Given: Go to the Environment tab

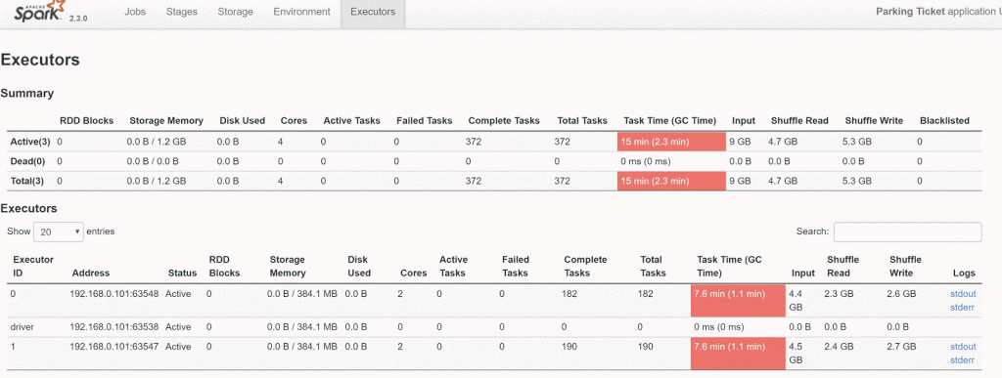Looking at the screenshot, I should pos(301,12).
